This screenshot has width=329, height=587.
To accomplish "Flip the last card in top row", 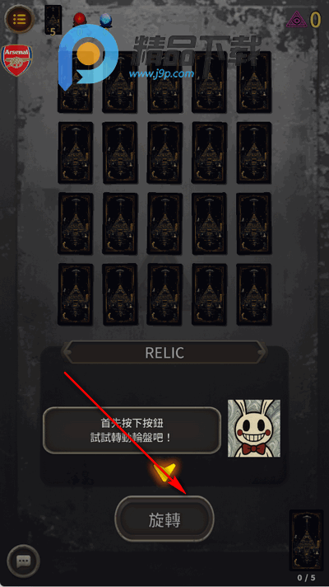I will click(x=254, y=82).
